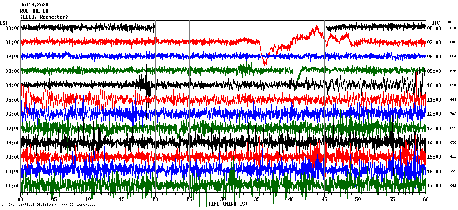Click the 14:00 UTC hour label

pyautogui.click(x=434, y=143)
